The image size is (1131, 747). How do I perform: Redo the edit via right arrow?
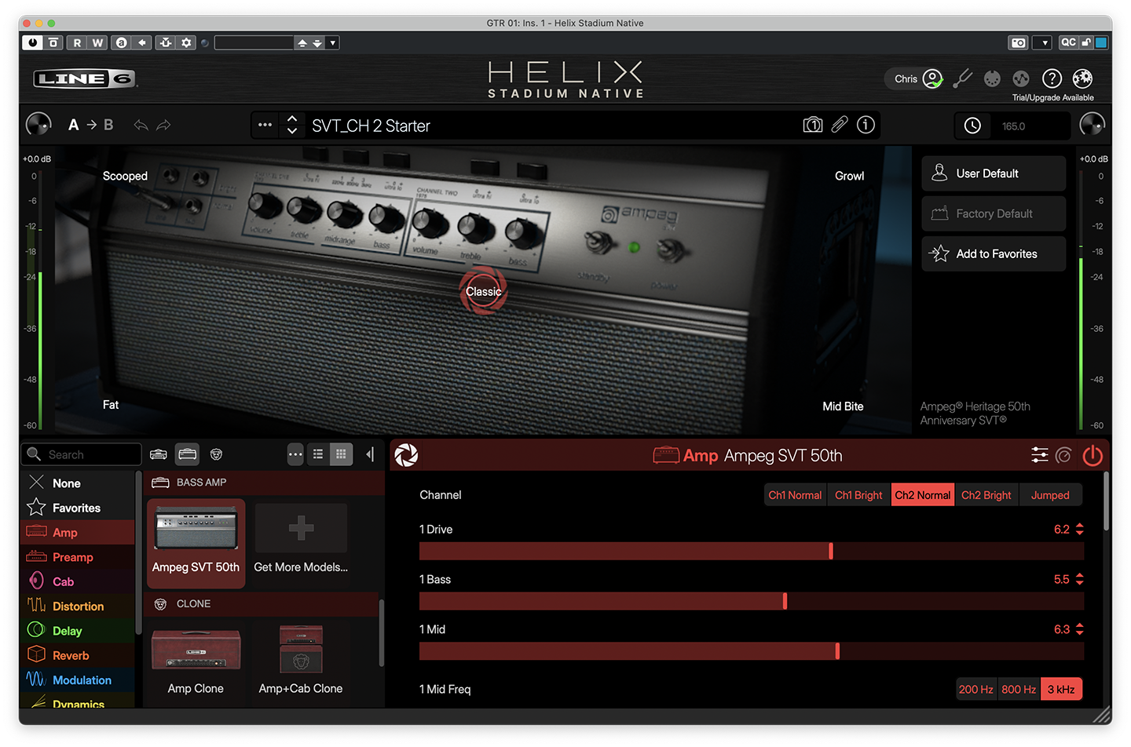[x=163, y=125]
